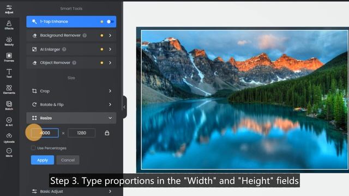Click the width input field

tap(45, 133)
